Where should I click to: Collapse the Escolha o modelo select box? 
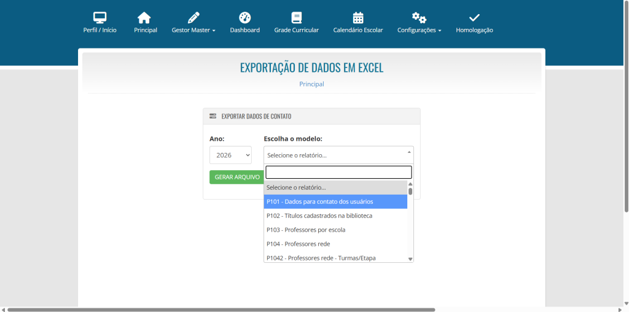(338, 155)
